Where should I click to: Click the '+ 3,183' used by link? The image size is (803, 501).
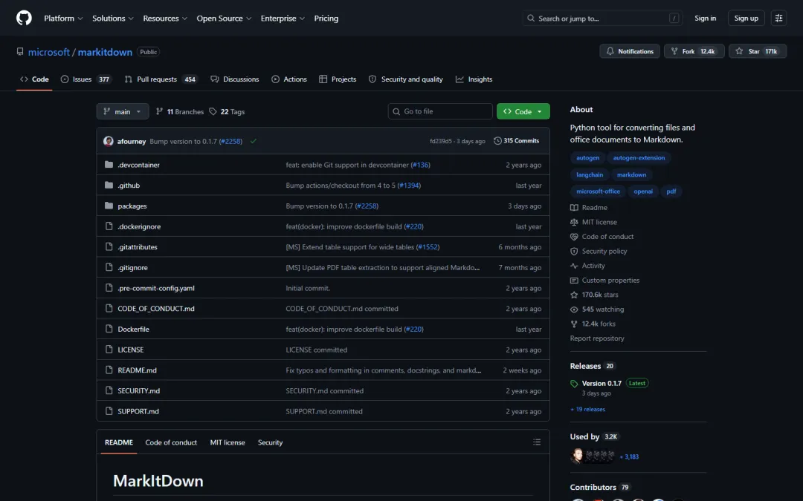[x=629, y=456]
